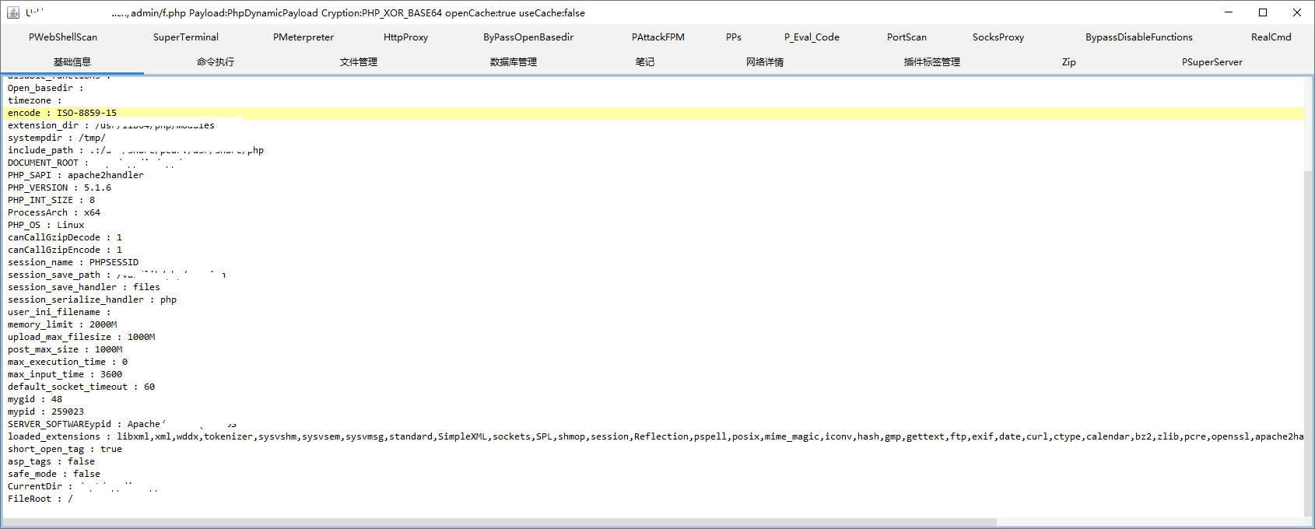Click the 'session_save_handler : files' line
This screenshot has height=529, width=1315.
pyautogui.click(x=84, y=287)
